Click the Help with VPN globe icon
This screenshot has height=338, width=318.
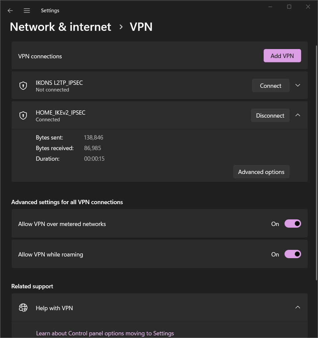pyautogui.click(x=23, y=308)
